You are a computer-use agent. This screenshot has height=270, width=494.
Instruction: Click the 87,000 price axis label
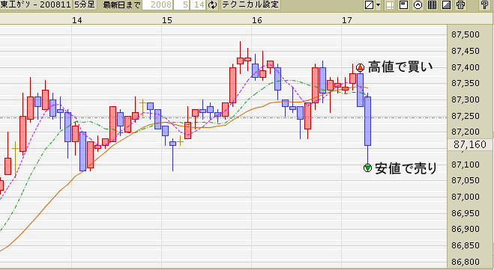[x=466, y=197]
